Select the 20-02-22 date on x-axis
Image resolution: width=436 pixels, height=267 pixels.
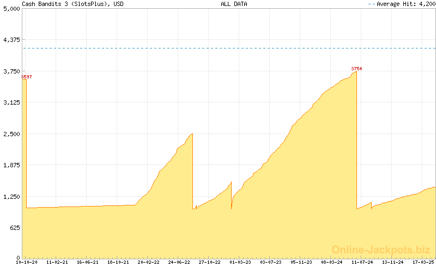pyautogui.click(x=148, y=263)
